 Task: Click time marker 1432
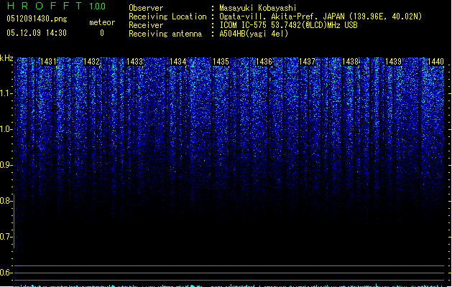pos(91,62)
